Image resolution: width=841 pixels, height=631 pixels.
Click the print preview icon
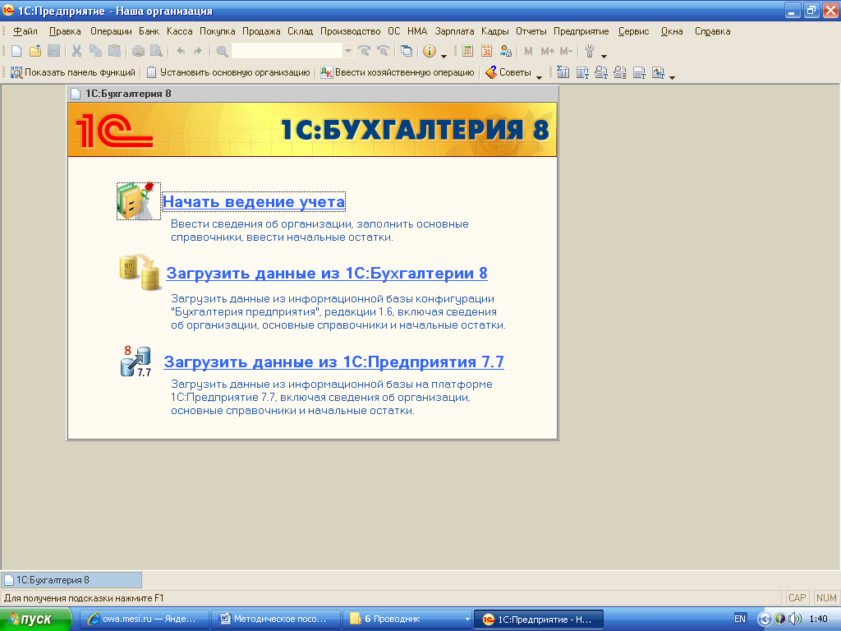[x=156, y=51]
